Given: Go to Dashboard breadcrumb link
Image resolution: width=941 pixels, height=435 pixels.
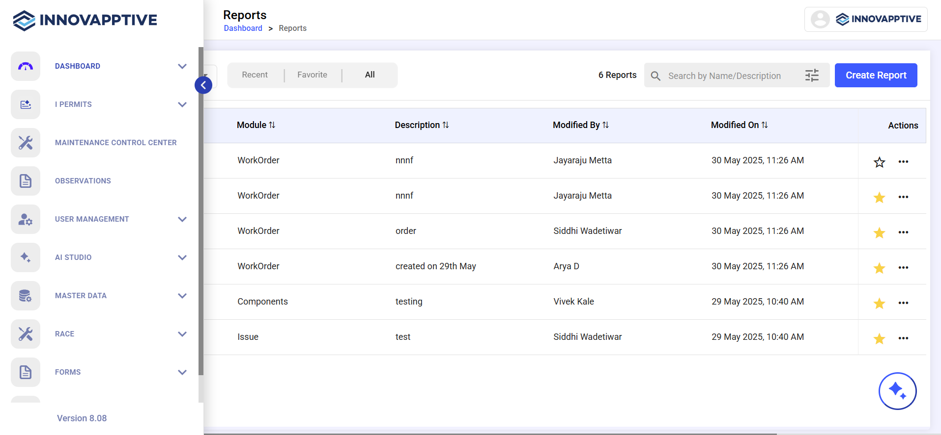Looking at the screenshot, I should pos(243,28).
